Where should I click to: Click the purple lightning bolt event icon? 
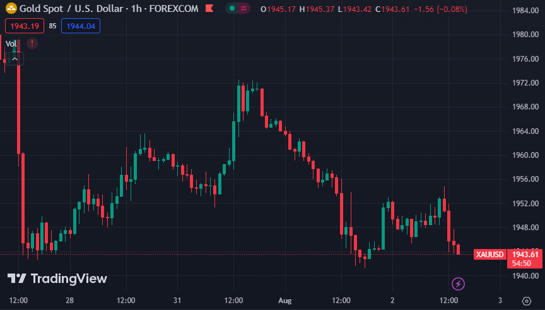pyautogui.click(x=459, y=284)
